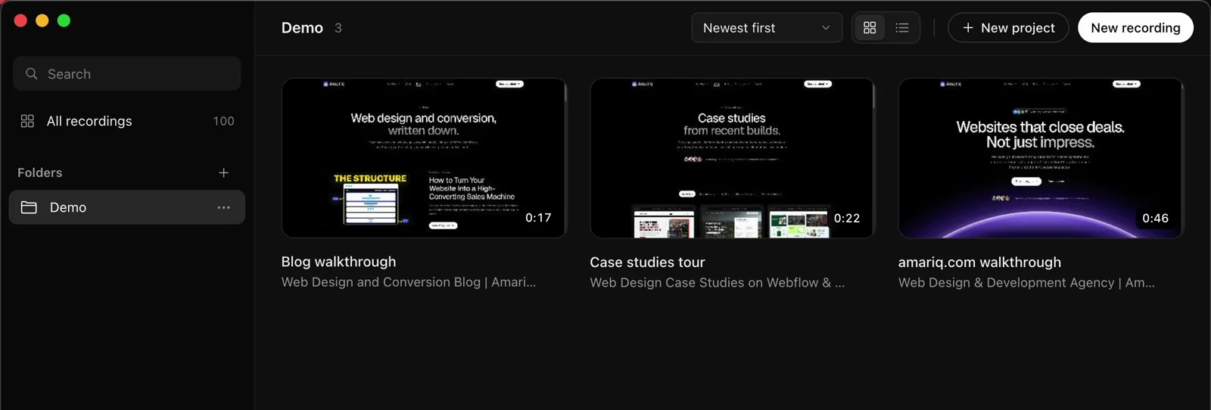This screenshot has width=1211, height=410.
Task: Click the 0:46 duration badge
Action: (x=1155, y=218)
